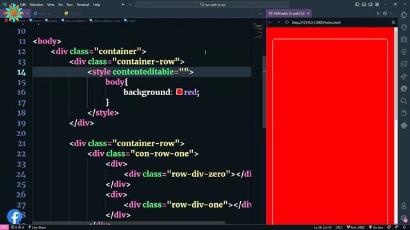Open the Help menu
410x230 pixels.
click(97, 4)
